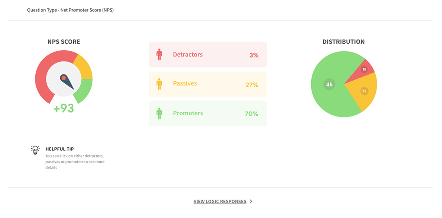Click the Helpful Tip lightbulb icon

(35, 150)
